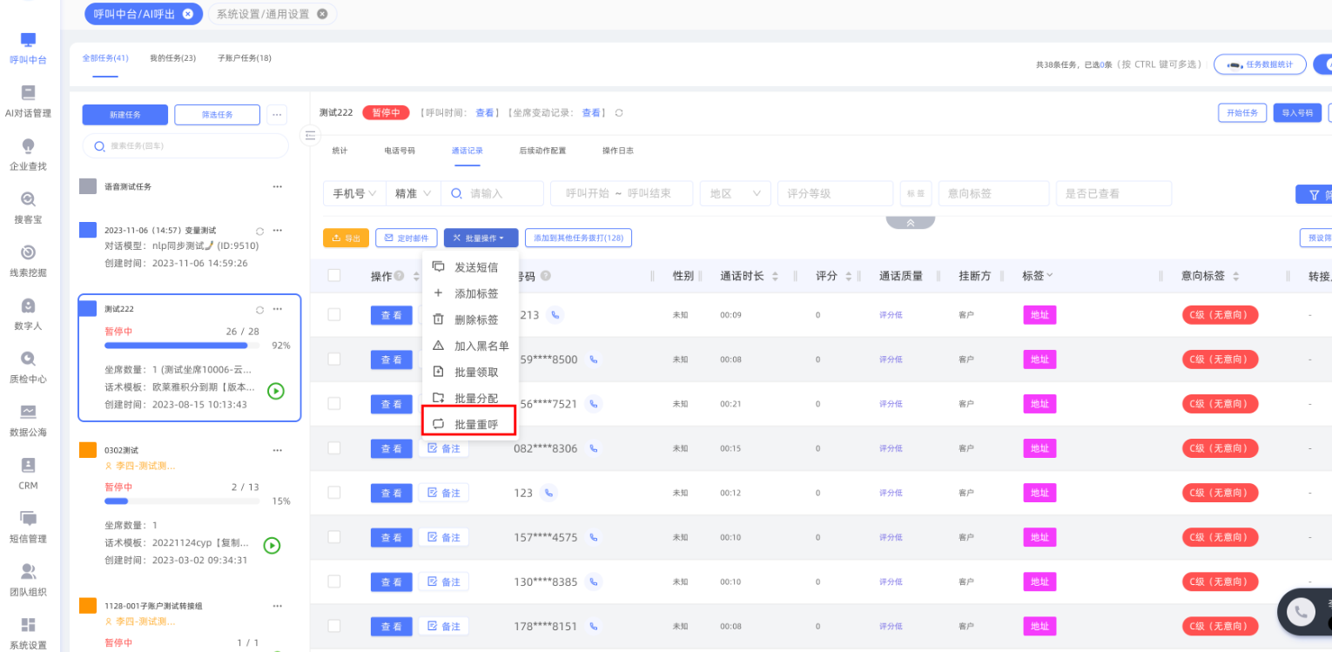Open AI对话管理 in the left sidebar
Screen dimensions: 1332x652
tap(28, 100)
